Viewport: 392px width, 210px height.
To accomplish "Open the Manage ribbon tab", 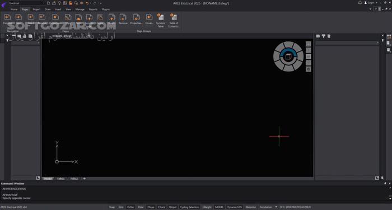I will tap(80, 9).
